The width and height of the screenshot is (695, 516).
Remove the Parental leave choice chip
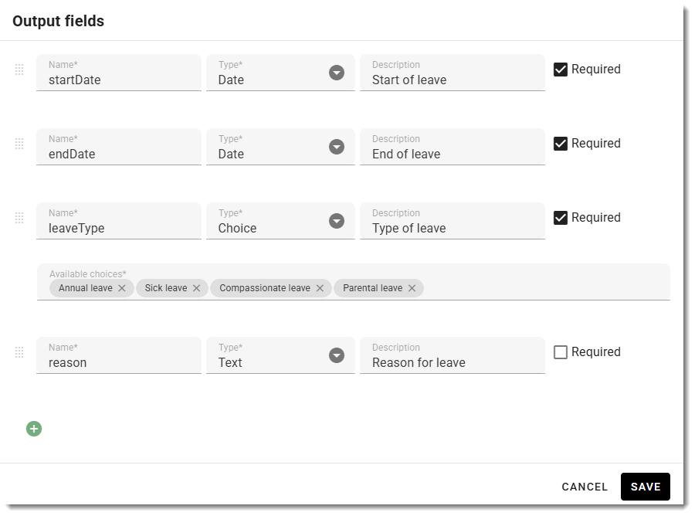412,288
